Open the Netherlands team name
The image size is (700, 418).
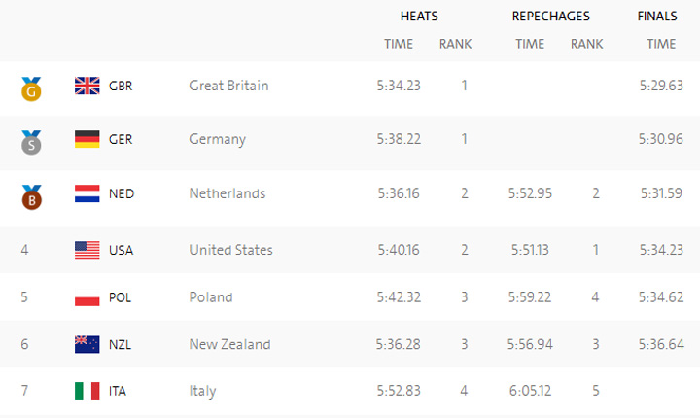click(x=227, y=193)
